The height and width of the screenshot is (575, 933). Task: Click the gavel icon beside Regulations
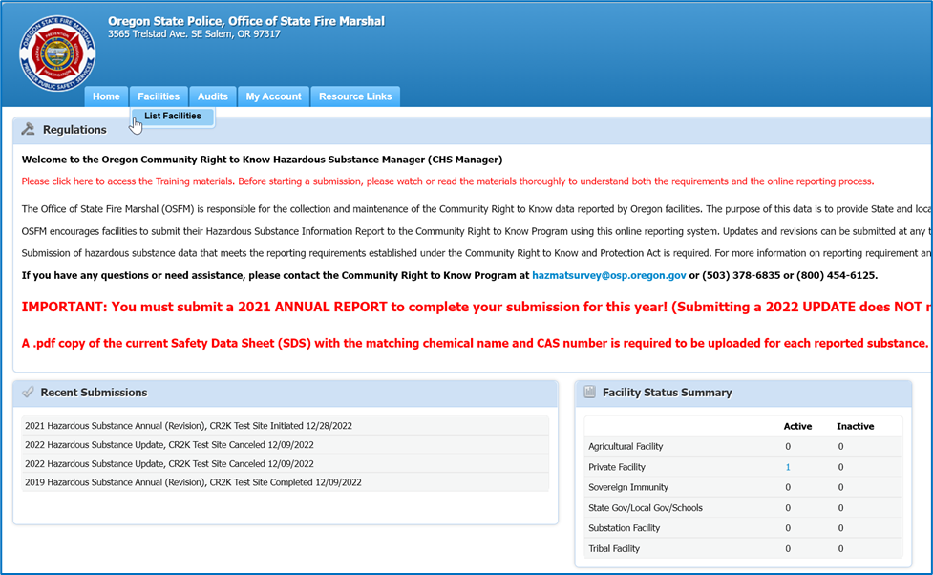tap(28, 129)
